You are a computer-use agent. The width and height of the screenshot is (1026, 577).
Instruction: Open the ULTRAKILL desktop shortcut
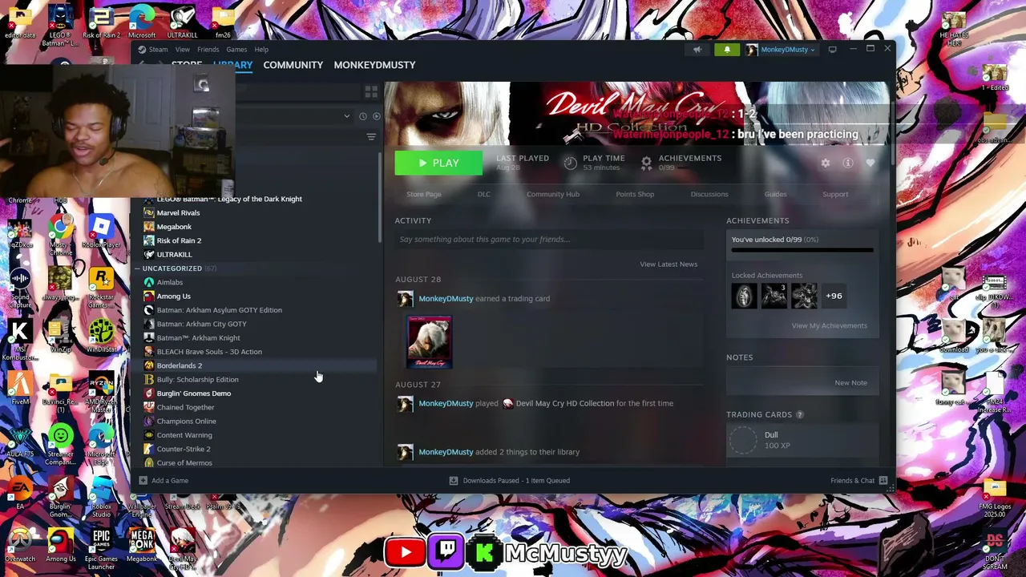[x=182, y=22]
